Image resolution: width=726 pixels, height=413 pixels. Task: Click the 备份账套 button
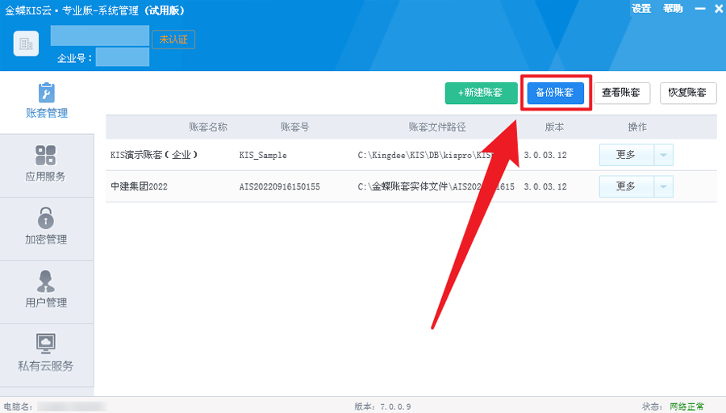point(555,93)
